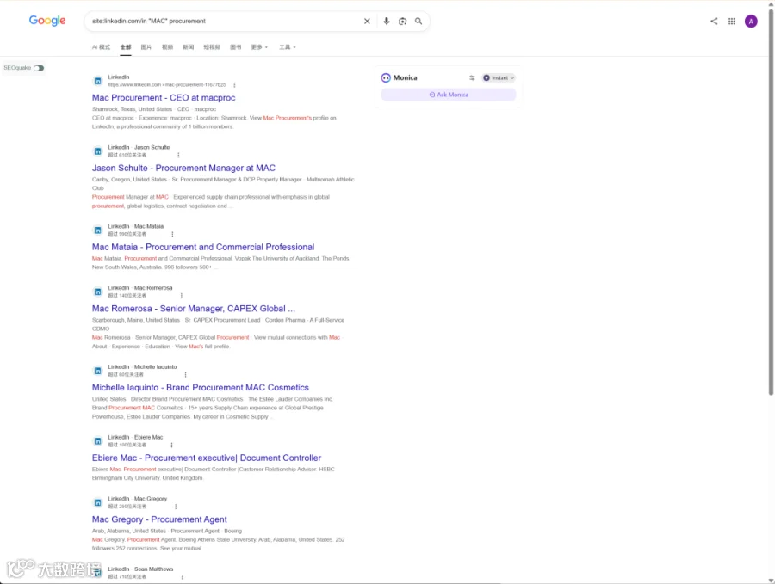775x584 pixels.
Task: Toggle the SEOquake switch
Action: [39, 68]
